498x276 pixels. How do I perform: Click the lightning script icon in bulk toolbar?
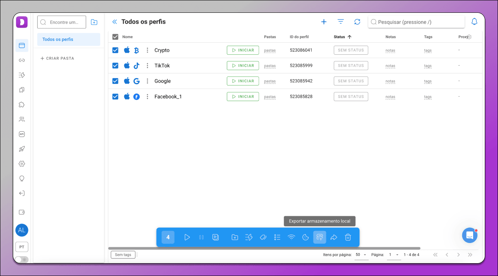coord(249,237)
